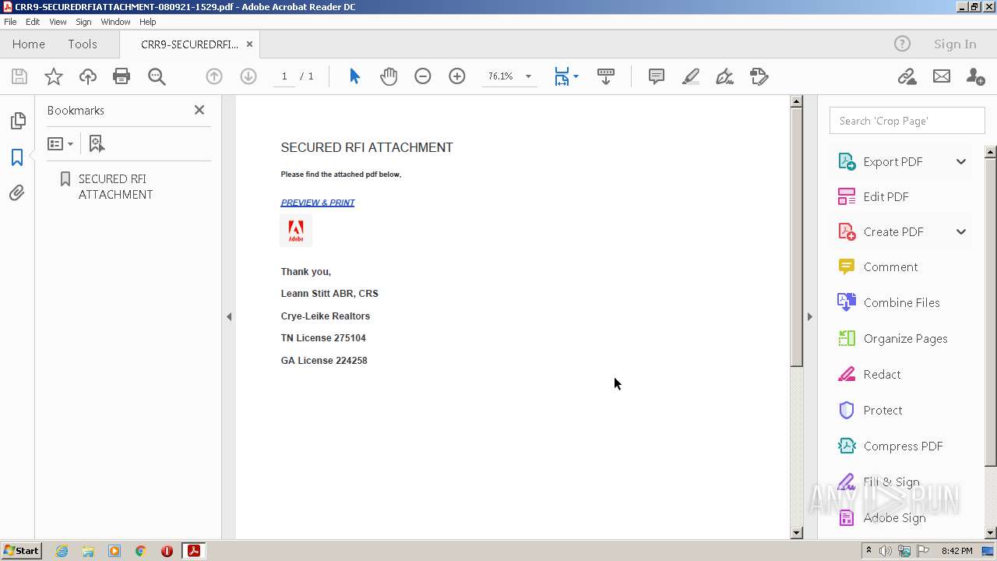Open zoom level 76.1% dropdown
997x561 pixels.
coord(528,76)
